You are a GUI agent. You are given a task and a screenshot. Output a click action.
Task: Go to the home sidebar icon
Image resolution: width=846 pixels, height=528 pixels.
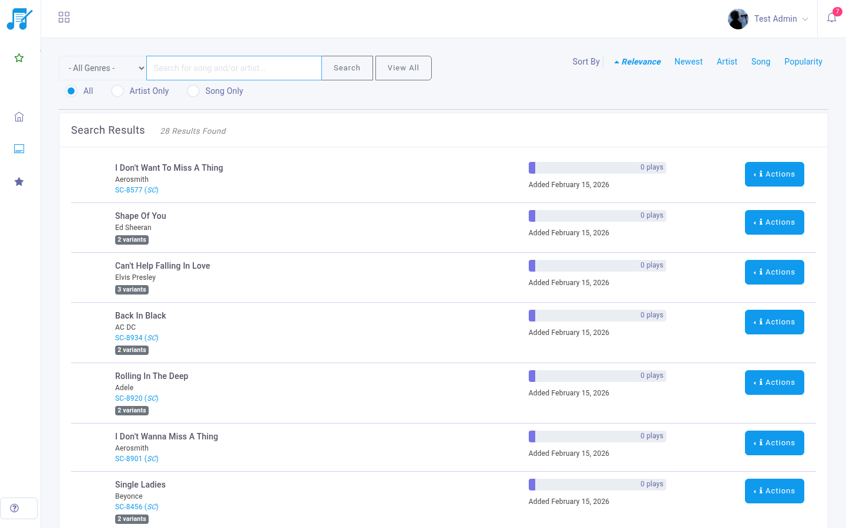pyautogui.click(x=19, y=117)
